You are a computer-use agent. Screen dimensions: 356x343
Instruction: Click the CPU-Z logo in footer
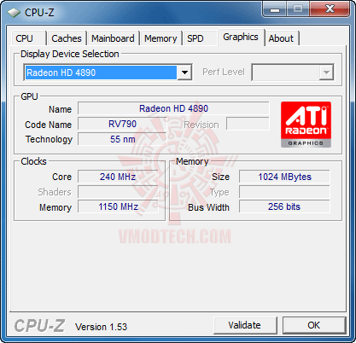(39, 326)
